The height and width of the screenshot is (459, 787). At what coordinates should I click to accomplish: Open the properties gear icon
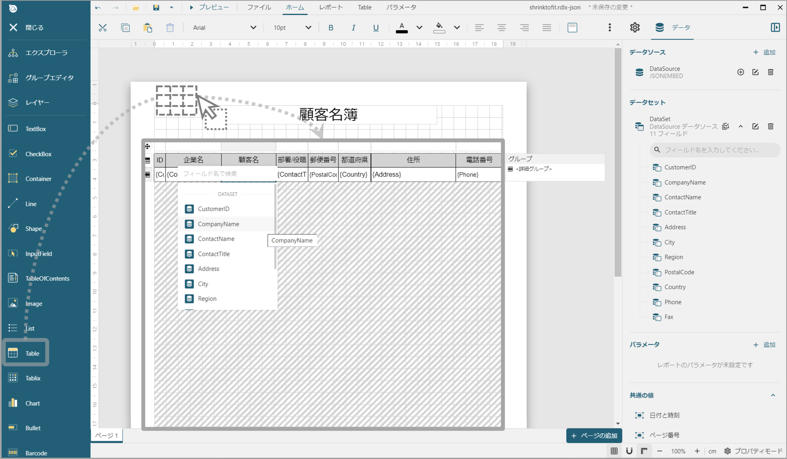click(635, 28)
